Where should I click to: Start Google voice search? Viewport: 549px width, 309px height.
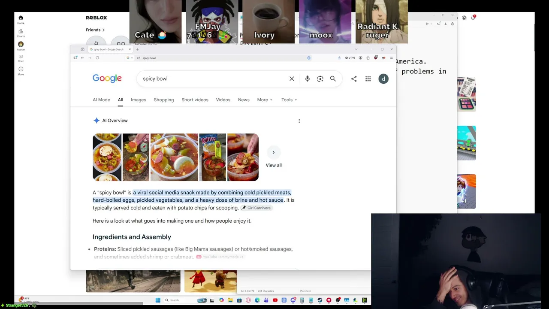[307, 79]
